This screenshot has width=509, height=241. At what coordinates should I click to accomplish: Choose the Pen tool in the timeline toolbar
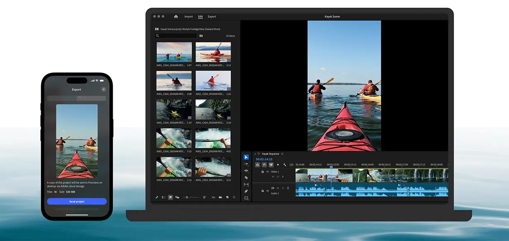point(246,191)
